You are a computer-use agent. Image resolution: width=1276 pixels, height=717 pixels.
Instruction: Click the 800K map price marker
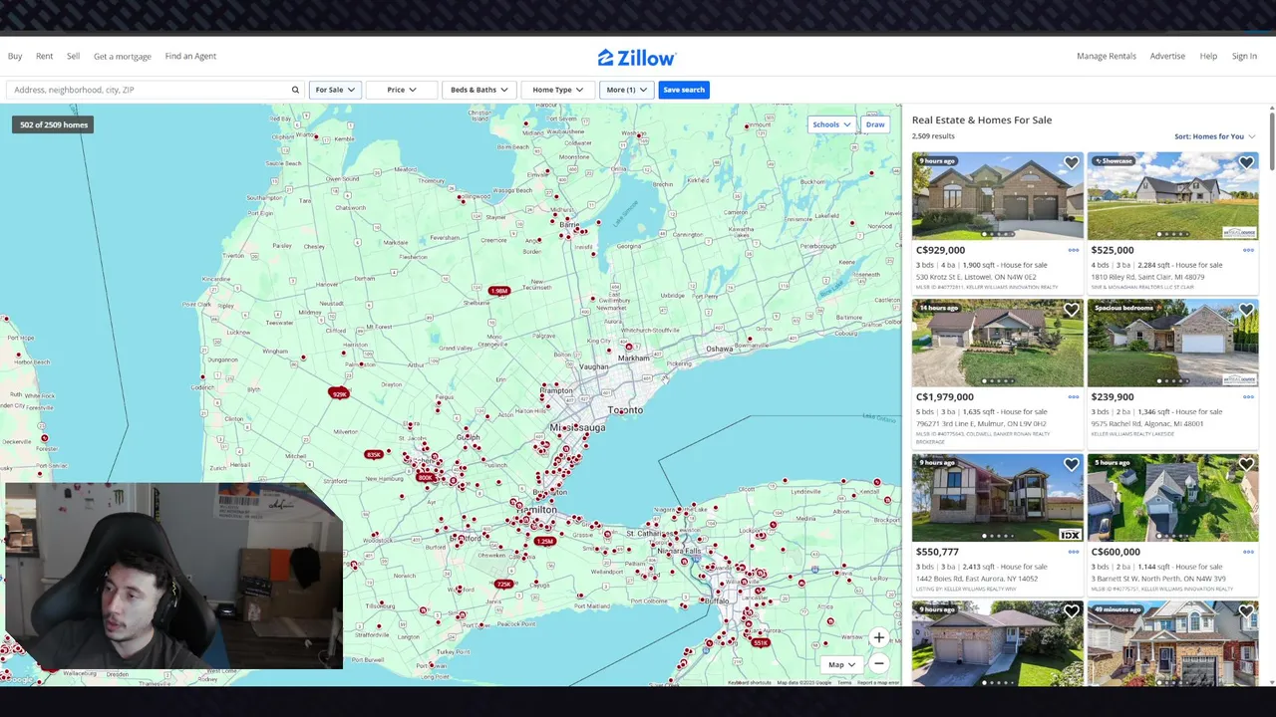[x=426, y=477]
